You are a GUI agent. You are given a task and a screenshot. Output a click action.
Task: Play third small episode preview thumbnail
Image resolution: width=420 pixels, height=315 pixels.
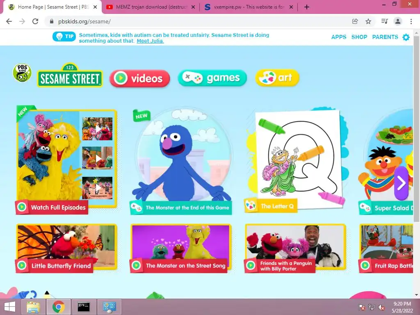(97, 188)
